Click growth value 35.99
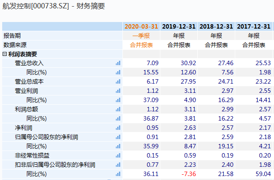The height and width of the screenshot is (180, 274). click(151, 146)
